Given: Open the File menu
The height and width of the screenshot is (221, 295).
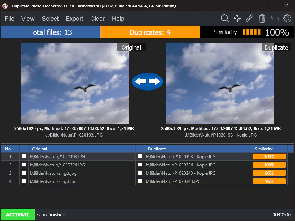Looking at the screenshot, I should [9, 19].
